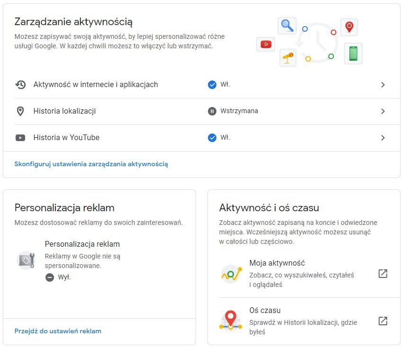
Task: Click the Zarządzanie aktywnością heading
Action: [73, 22]
